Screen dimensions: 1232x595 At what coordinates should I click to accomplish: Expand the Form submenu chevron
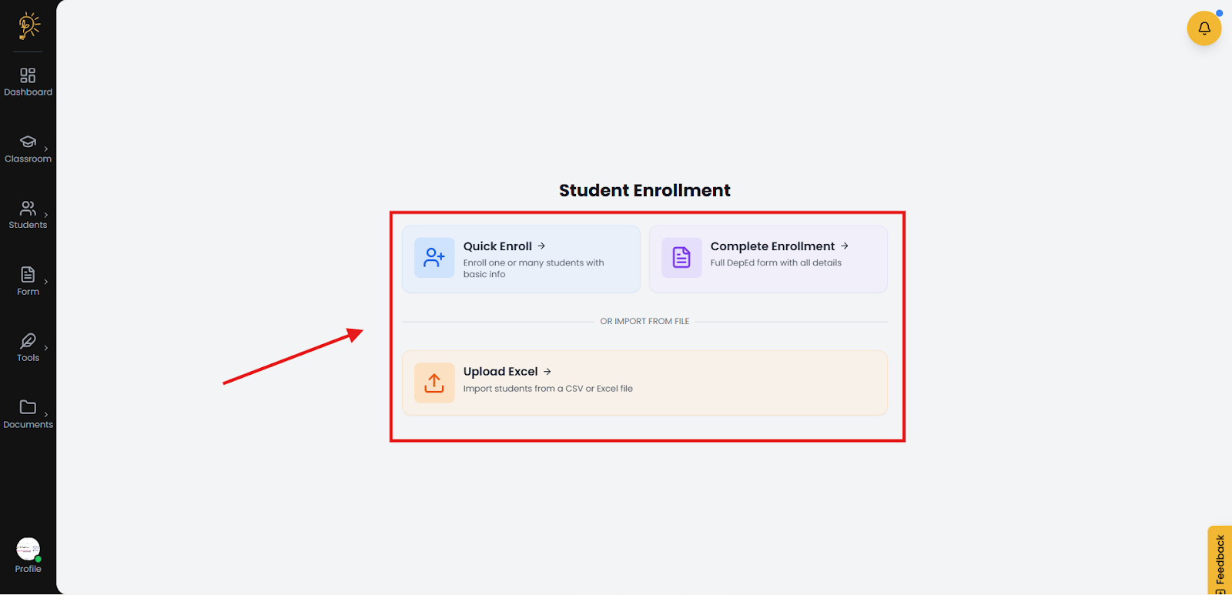pyautogui.click(x=46, y=282)
